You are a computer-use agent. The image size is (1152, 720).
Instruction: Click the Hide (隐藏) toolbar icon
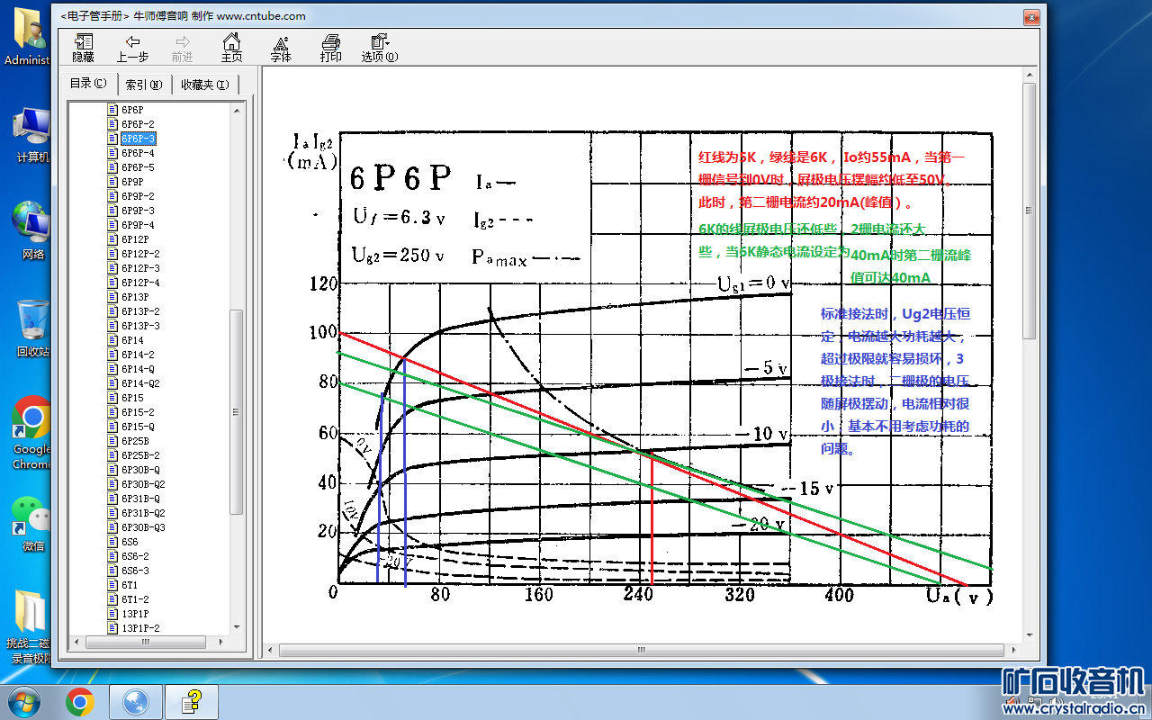(83, 48)
